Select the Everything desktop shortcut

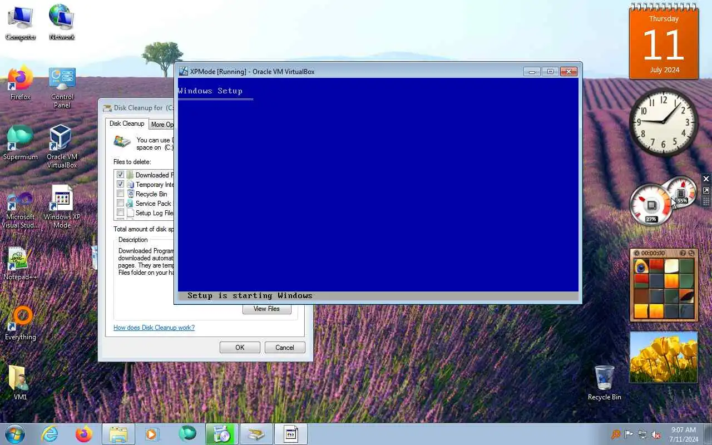coord(21,324)
